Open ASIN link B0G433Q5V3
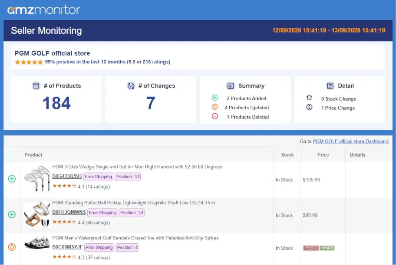Viewport: 396px width, 265px height. pos(67,176)
